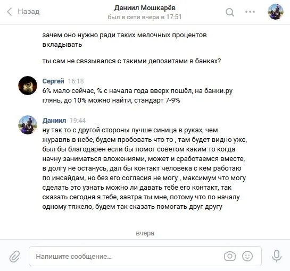Image resolution: width=290 pixels, height=271 pixels.
Task: Open 'Даниил Мошкарёв' name in header
Action: pos(145,8)
